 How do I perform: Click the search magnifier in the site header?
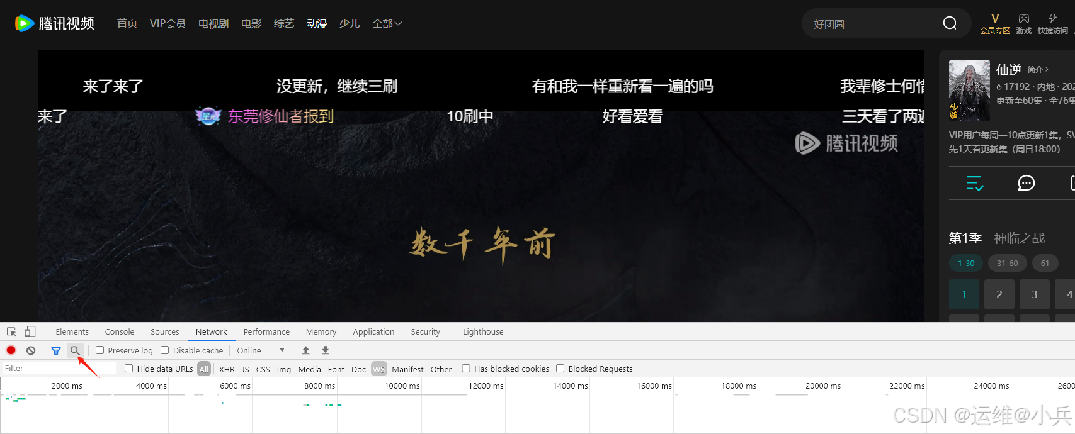click(x=950, y=23)
